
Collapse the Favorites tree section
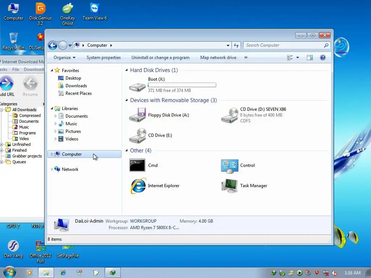[x=52, y=71]
